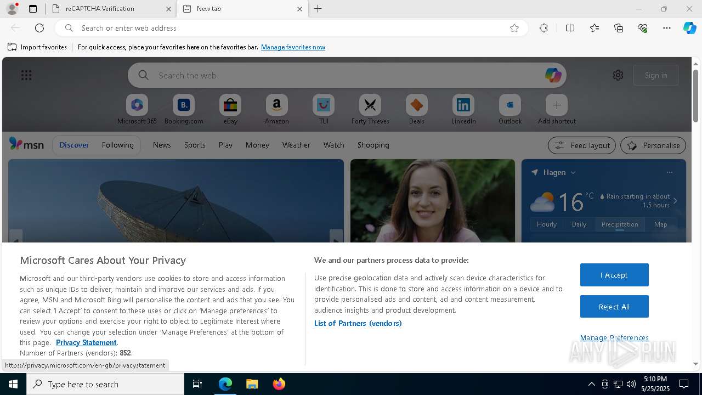This screenshot has height=395, width=702.
Task: Open split screen icon
Action: [x=570, y=28]
